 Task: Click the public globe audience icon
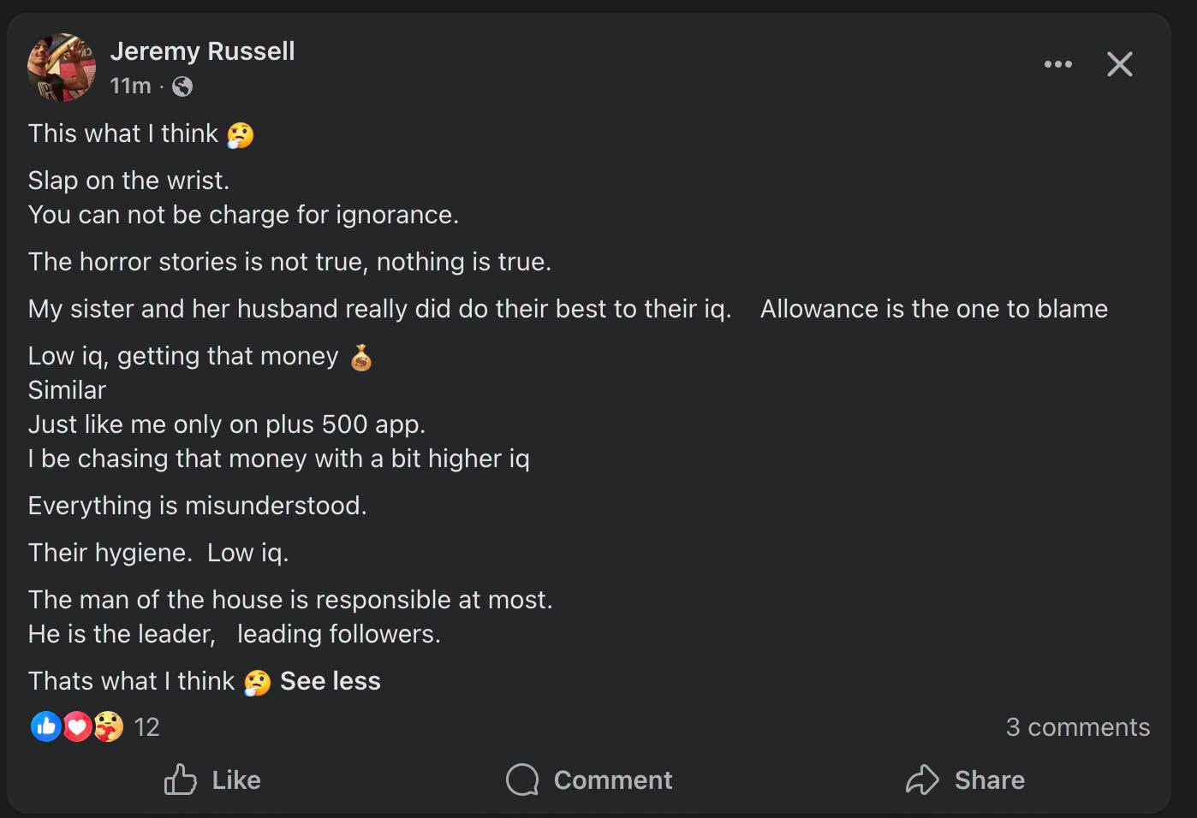click(182, 86)
